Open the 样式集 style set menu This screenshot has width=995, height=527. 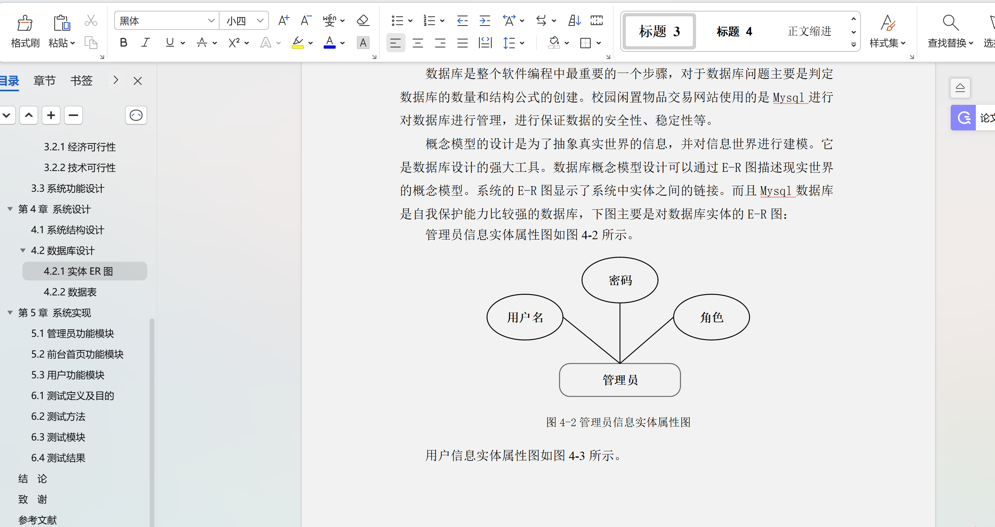(x=888, y=42)
